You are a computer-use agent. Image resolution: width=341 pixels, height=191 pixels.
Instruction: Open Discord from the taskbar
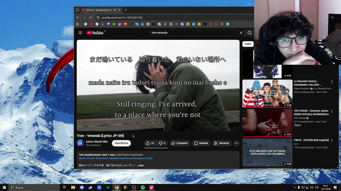click(x=82, y=188)
